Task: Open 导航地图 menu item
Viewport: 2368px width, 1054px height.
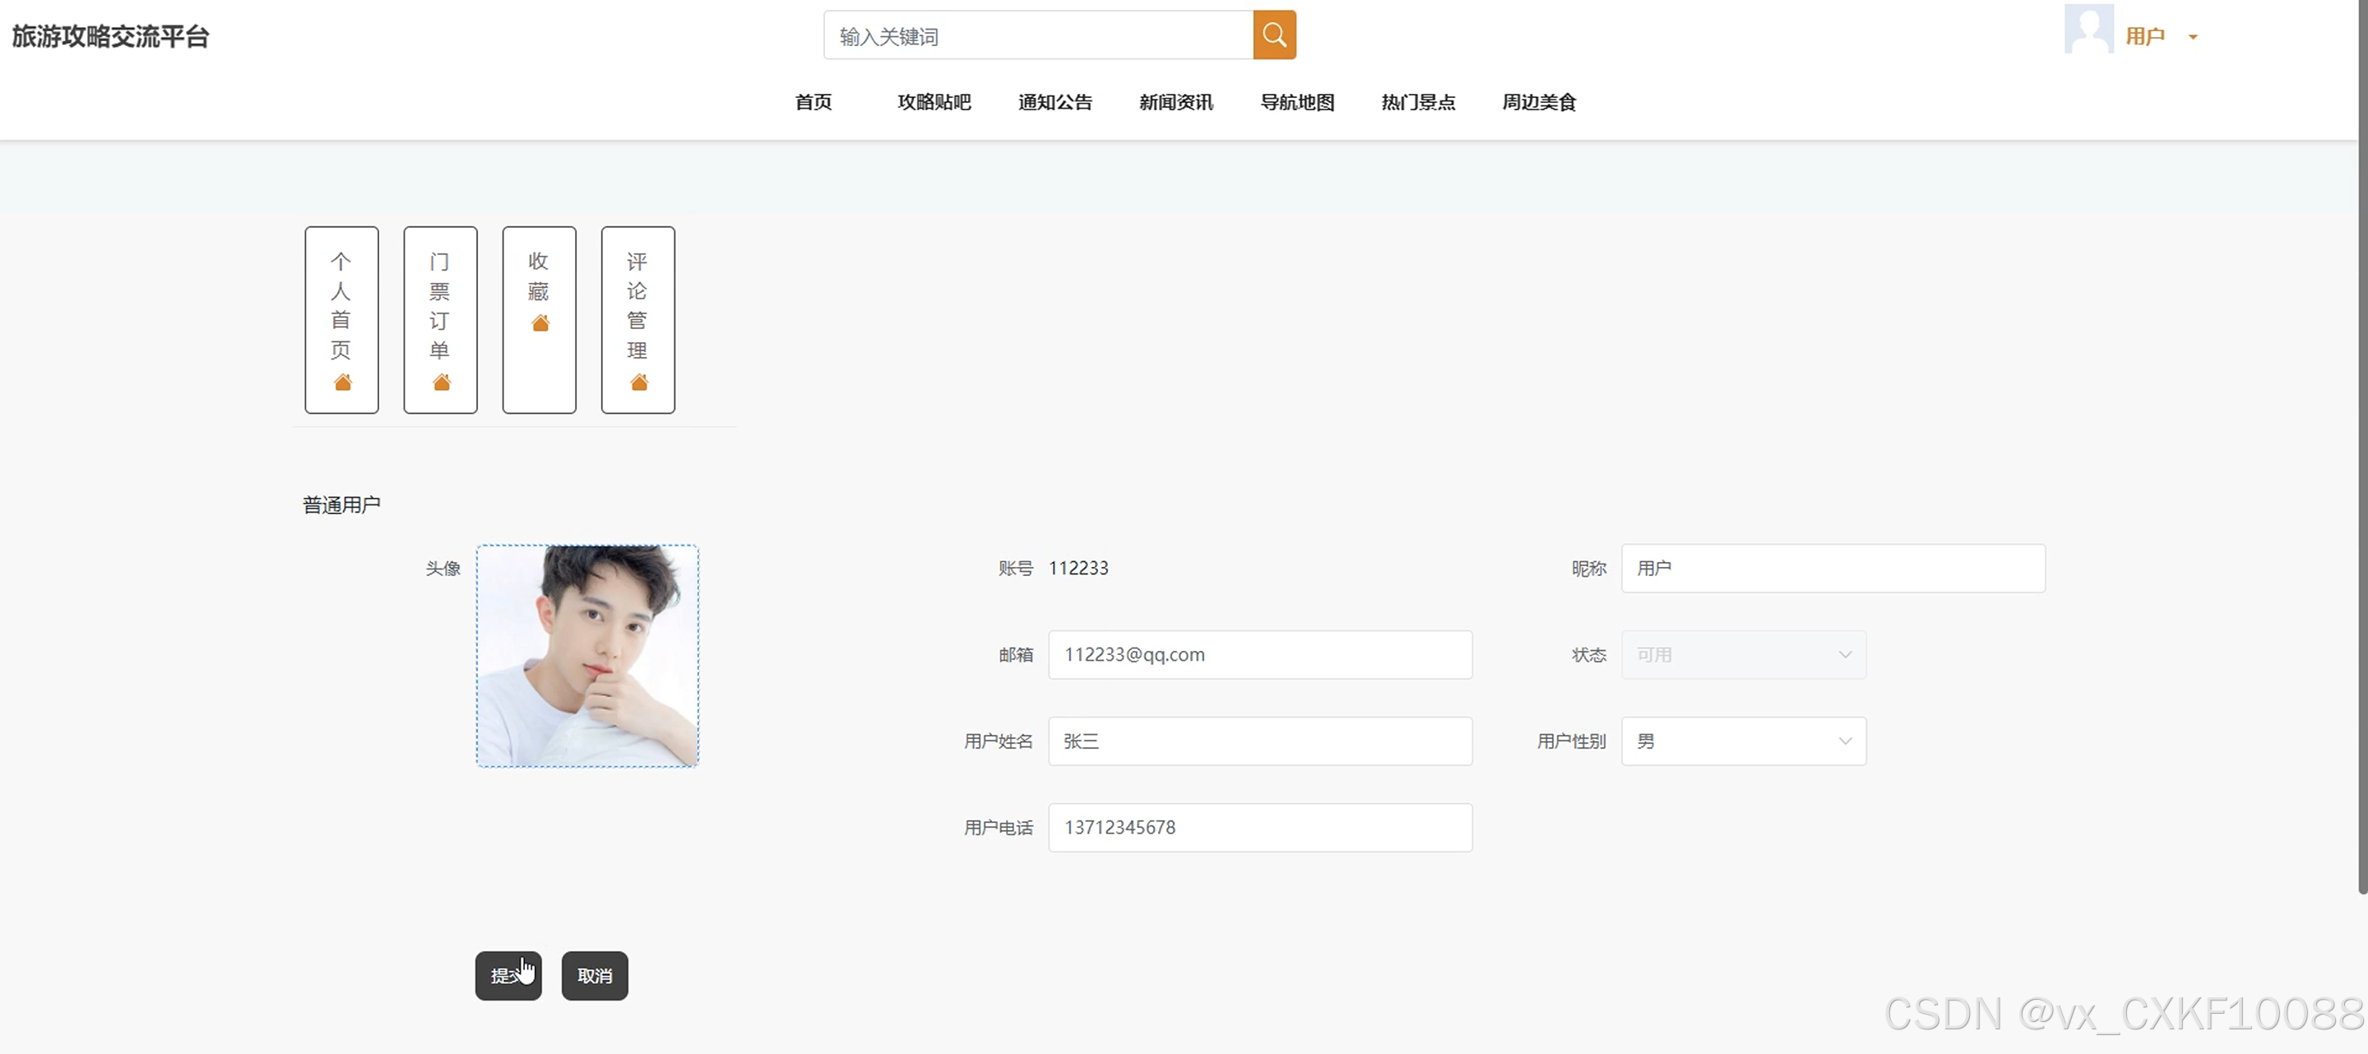Action: [x=1296, y=102]
